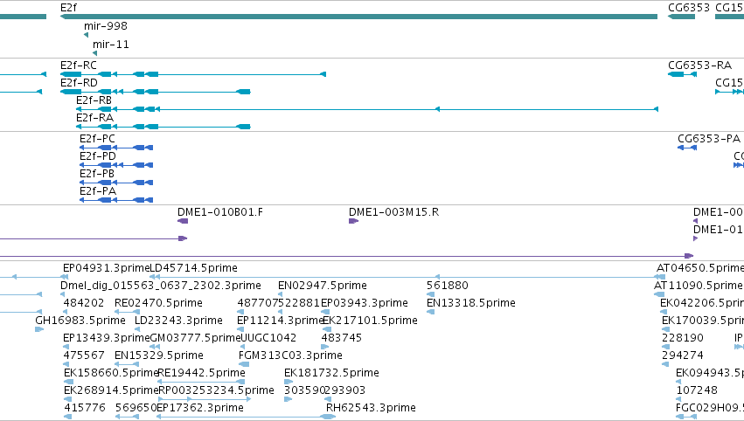The height and width of the screenshot is (421, 744).
Task: Click the mir-998 label
Action: (x=105, y=26)
